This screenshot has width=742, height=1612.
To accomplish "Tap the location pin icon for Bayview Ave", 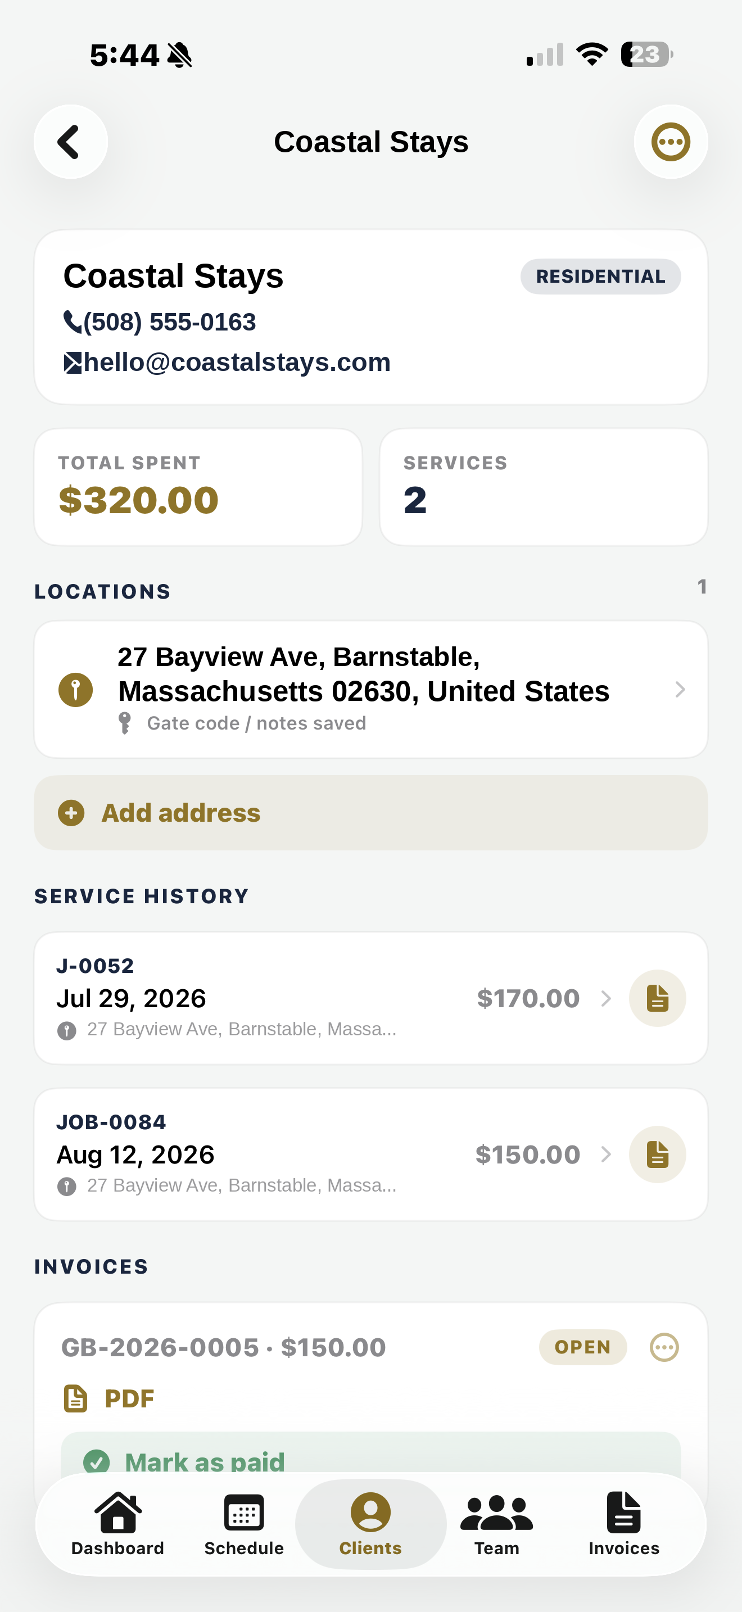I will coord(76,690).
